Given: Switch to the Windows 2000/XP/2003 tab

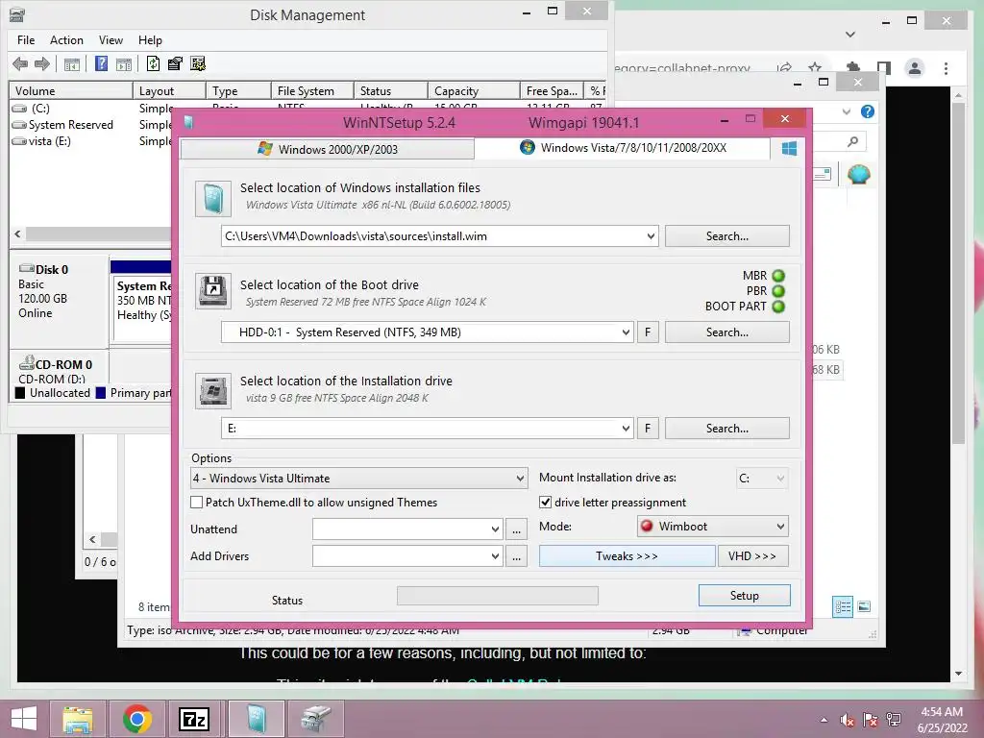Looking at the screenshot, I should coord(328,149).
